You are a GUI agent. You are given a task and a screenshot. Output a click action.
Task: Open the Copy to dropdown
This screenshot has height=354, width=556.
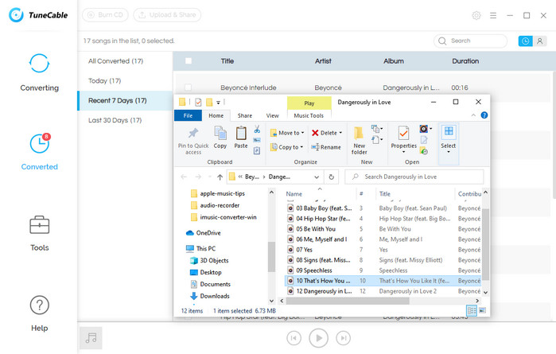(x=287, y=147)
